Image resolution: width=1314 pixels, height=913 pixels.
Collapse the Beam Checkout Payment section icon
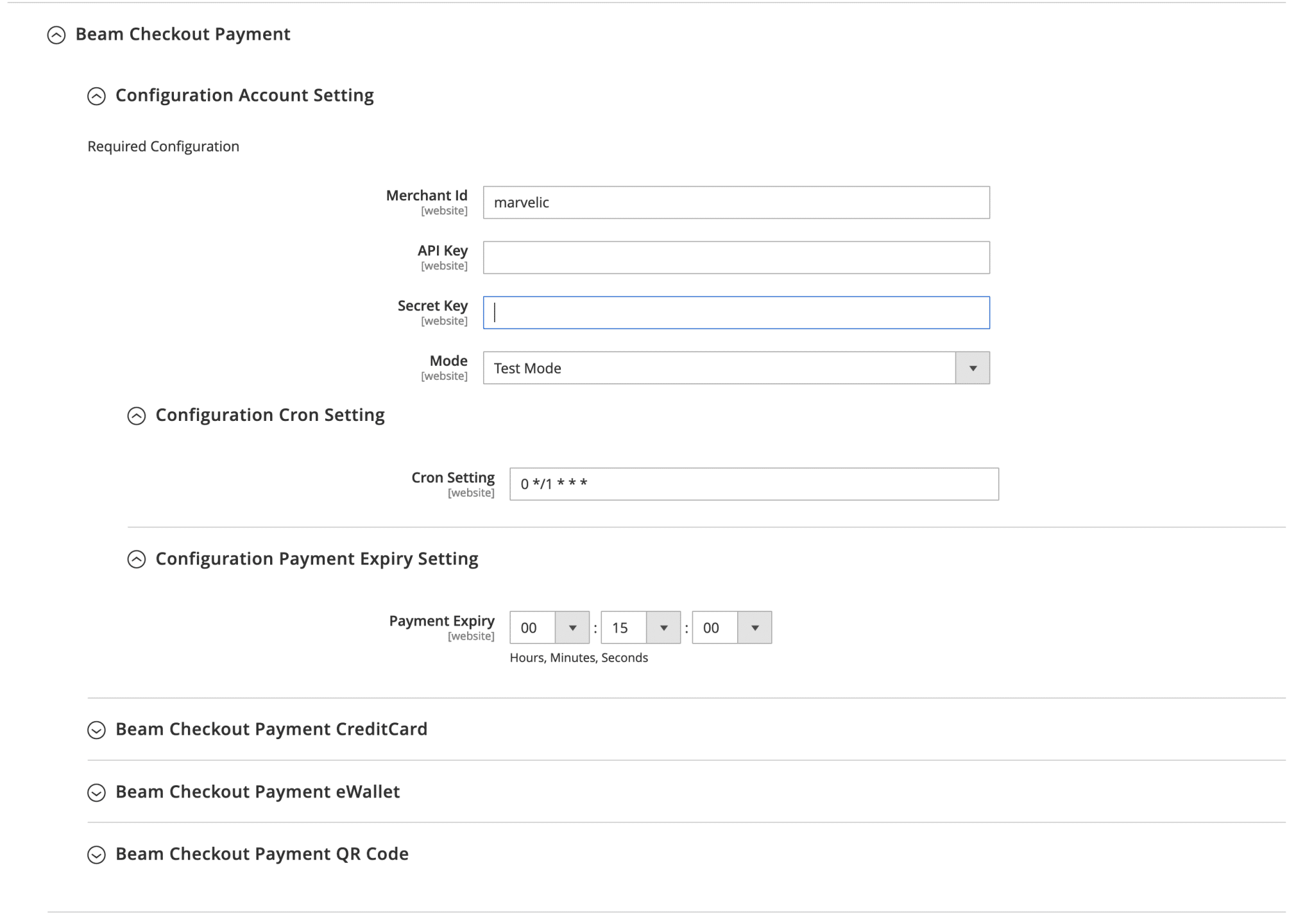(56, 35)
